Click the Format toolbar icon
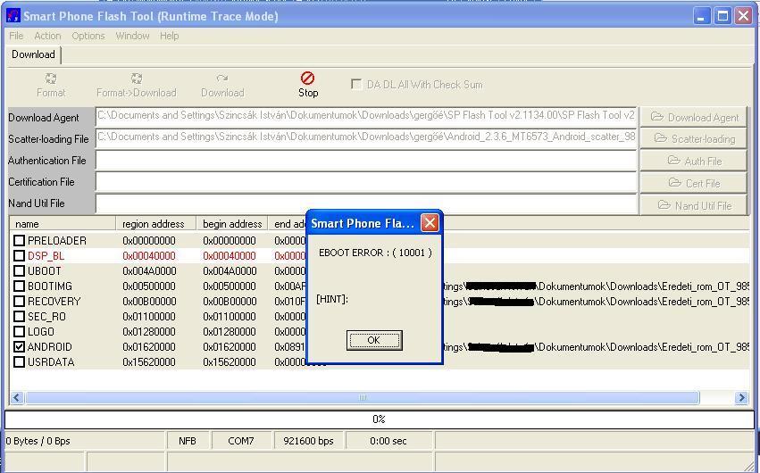The height and width of the screenshot is (473, 760). 50,79
